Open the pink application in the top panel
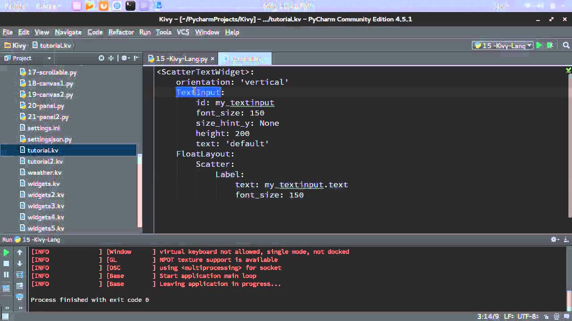The width and height of the screenshot is (572, 321). pyautogui.click(x=76, y=6)
